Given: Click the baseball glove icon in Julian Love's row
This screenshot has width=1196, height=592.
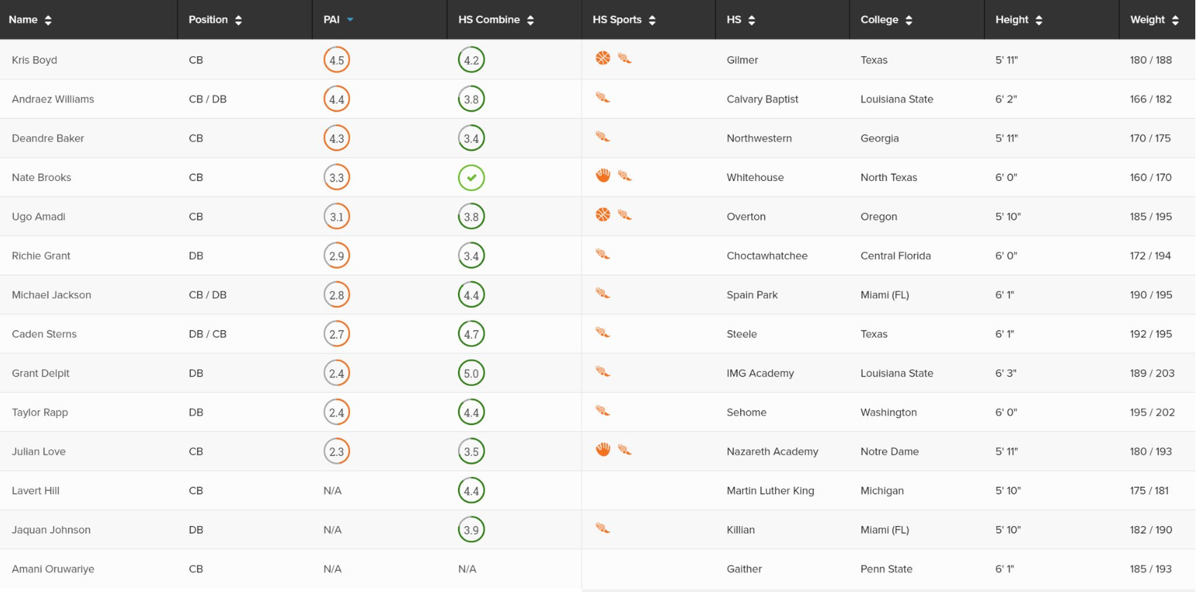Looking at the screenshot, I should pyautogui.click(x=603, y=450).
